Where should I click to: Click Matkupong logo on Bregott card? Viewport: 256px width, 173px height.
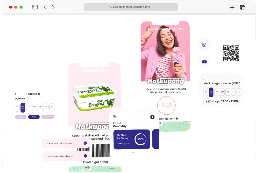92,127
